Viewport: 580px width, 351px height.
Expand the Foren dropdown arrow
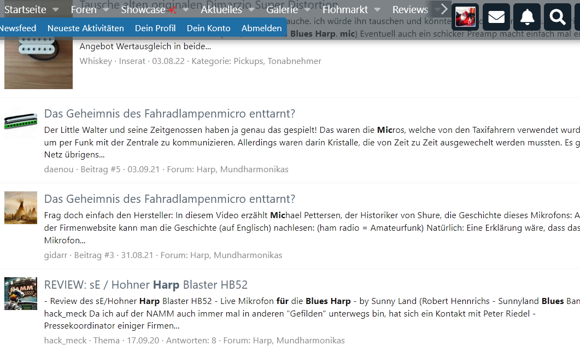tap(106, 10)
